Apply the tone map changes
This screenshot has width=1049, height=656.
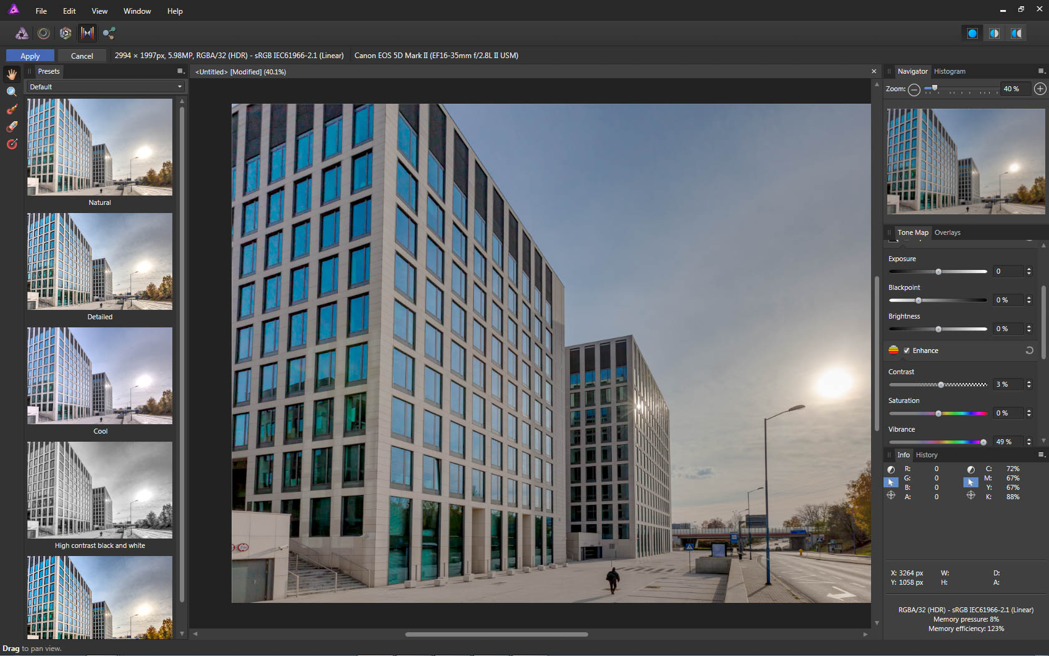(x=30, y=56)
